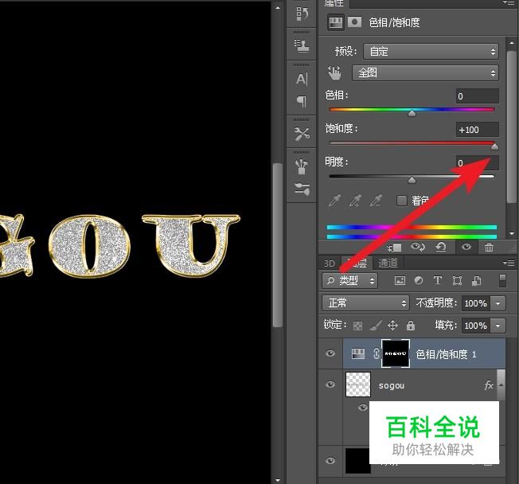
Task: Select the subtract-from-sample eyedropper
Action: click(x=377, y=201)
